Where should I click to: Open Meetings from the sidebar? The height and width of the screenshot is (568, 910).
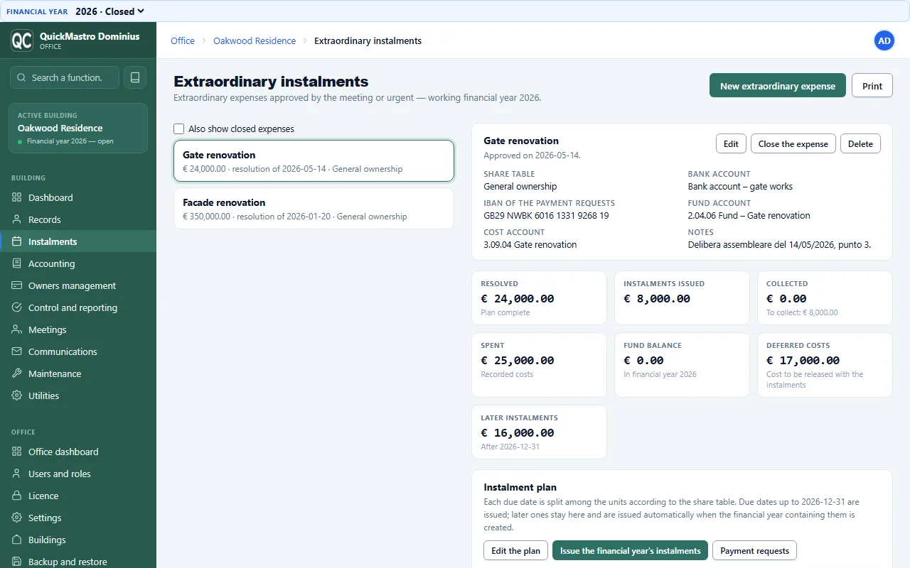pyautogui.click(x=78, y=329)
